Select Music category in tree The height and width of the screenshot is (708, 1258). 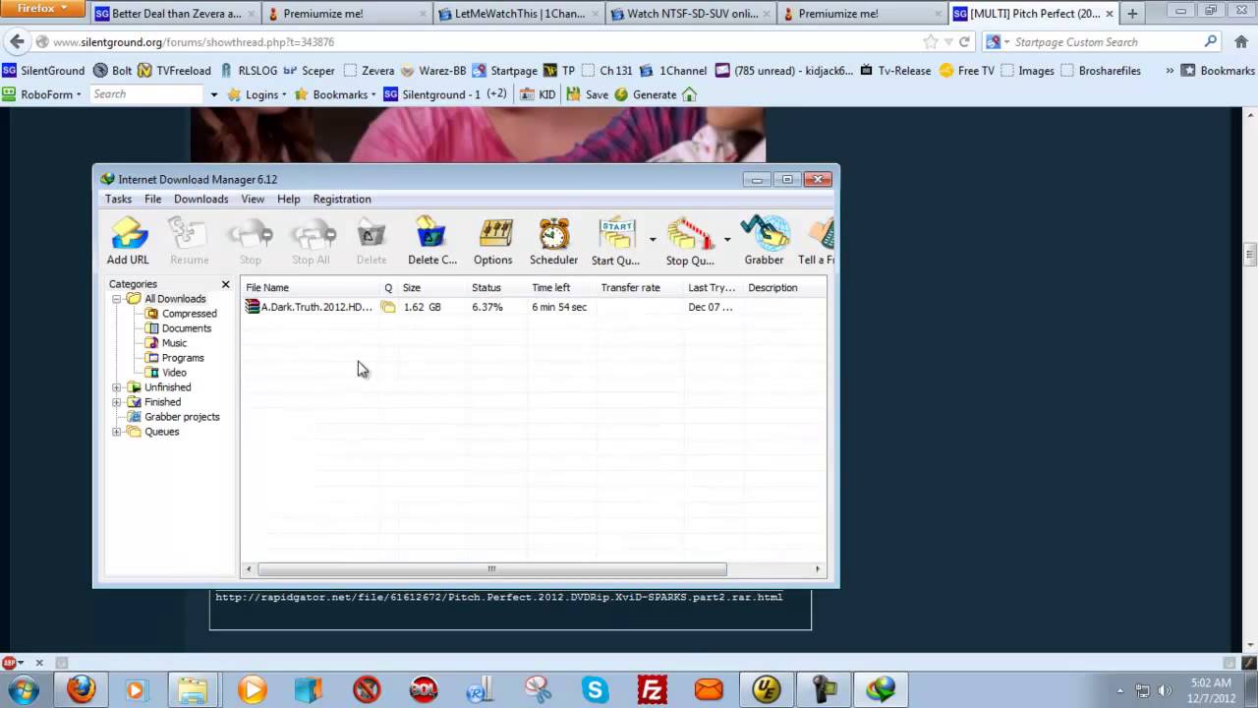click(174, 343)
